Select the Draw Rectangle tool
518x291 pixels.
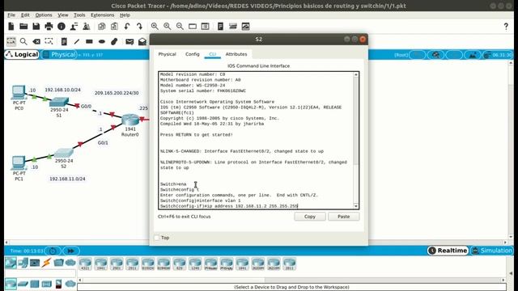pos(89,41)
